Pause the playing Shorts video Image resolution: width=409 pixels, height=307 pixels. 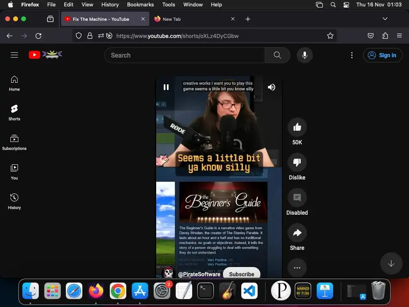[x=166, y=87]
